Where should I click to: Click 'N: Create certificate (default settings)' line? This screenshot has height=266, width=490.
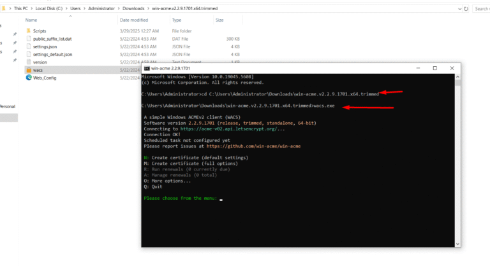(196, 157)
